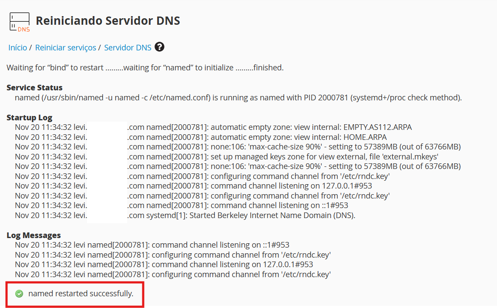Select the line showing PID 2000781 running status
Screen dimensions: 497x308
coord(238,97)
